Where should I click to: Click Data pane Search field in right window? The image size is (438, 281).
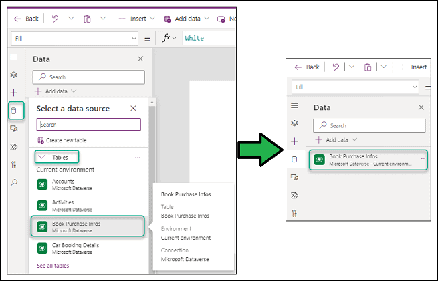click(370, 125)
